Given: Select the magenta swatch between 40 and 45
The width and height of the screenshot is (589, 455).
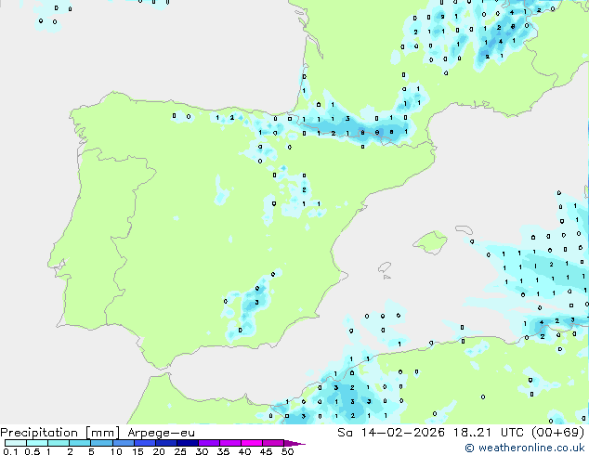Looking at the screenshot, I should 252,443.
